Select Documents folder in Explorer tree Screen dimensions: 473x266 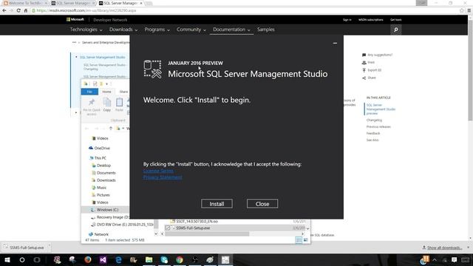(x=103, y=173)
